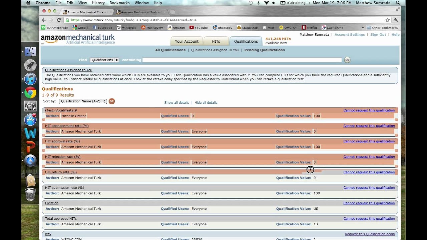Open QuickTime Player from the Dock

pyautogui.click(x=30, y=161)
